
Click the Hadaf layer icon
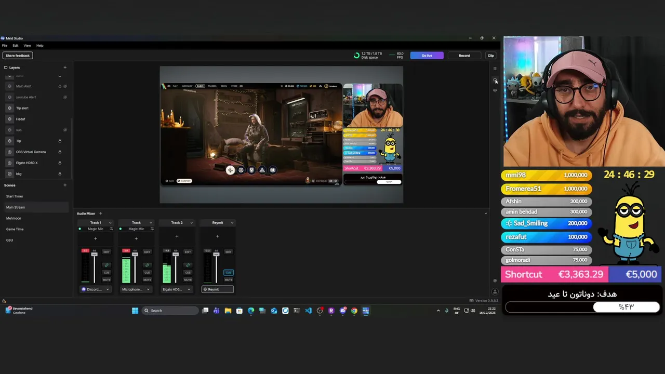(x=9, y=119)
